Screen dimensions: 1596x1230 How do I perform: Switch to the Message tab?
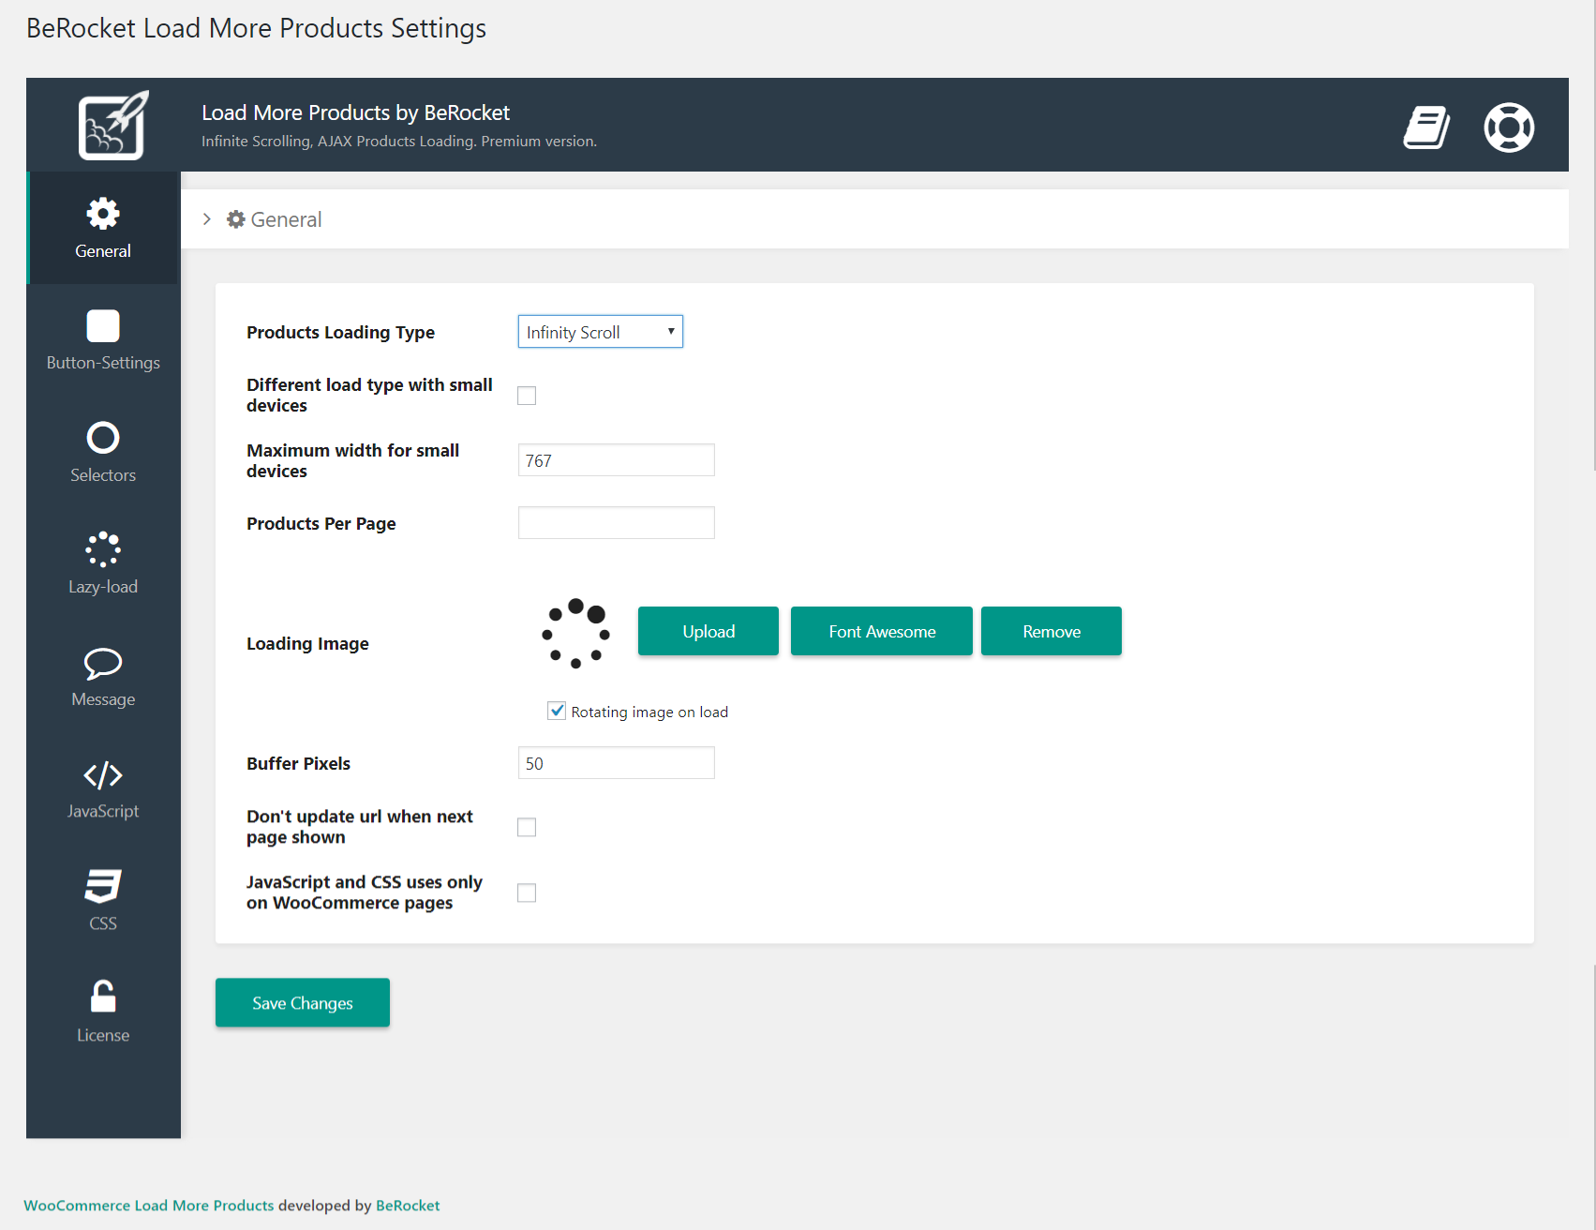coord(103,676)
